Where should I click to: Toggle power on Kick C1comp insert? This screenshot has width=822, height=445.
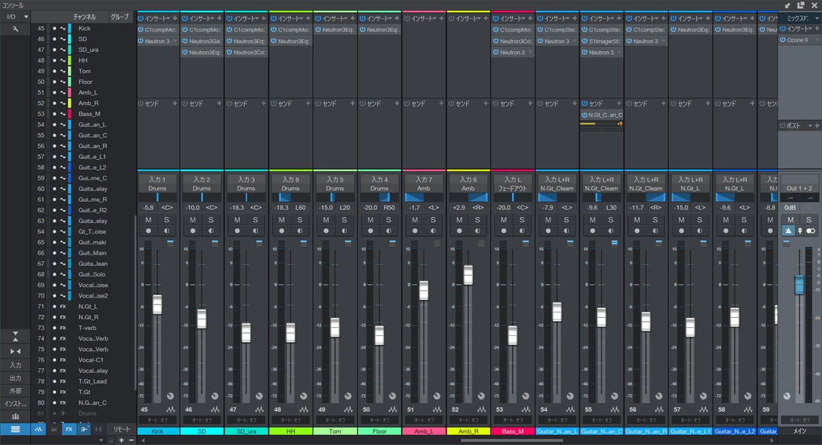tap(140, 30)
